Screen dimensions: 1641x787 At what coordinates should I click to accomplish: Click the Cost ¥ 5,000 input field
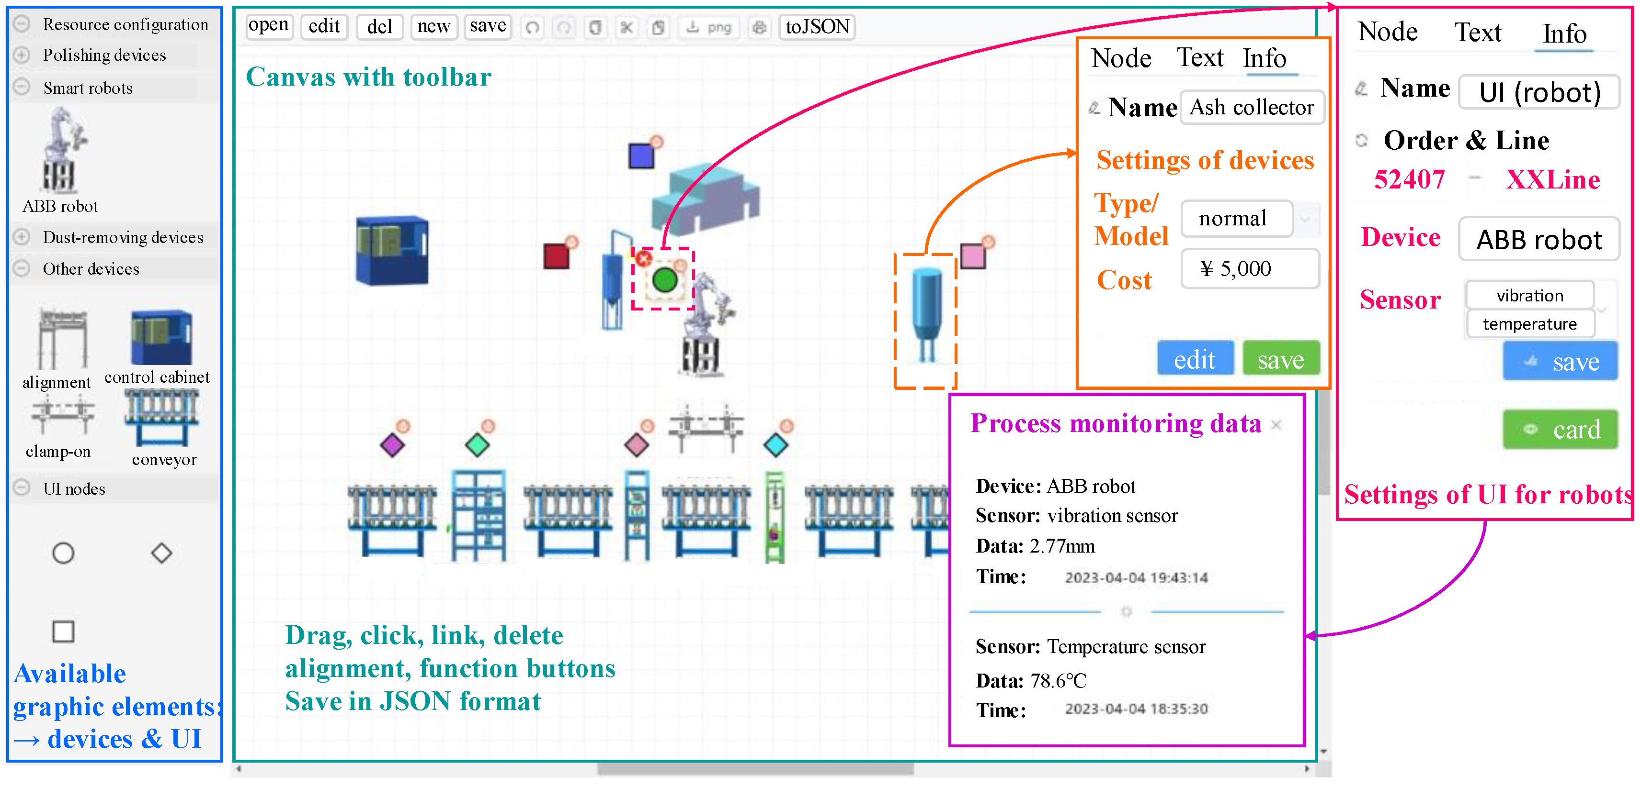point(1249,268)
